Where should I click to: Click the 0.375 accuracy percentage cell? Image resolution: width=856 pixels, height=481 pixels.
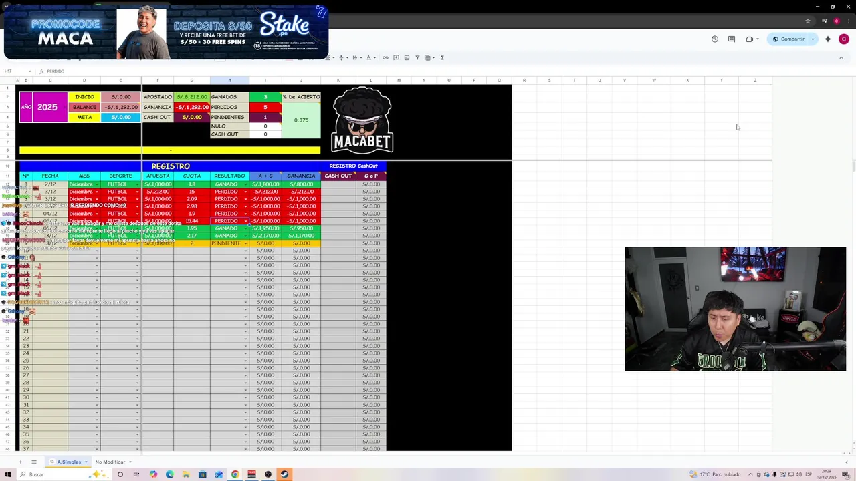pos(301,120)
